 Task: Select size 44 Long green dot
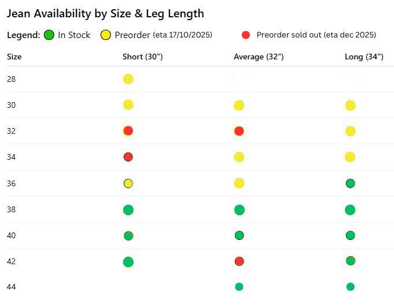(x=350, y=287)
